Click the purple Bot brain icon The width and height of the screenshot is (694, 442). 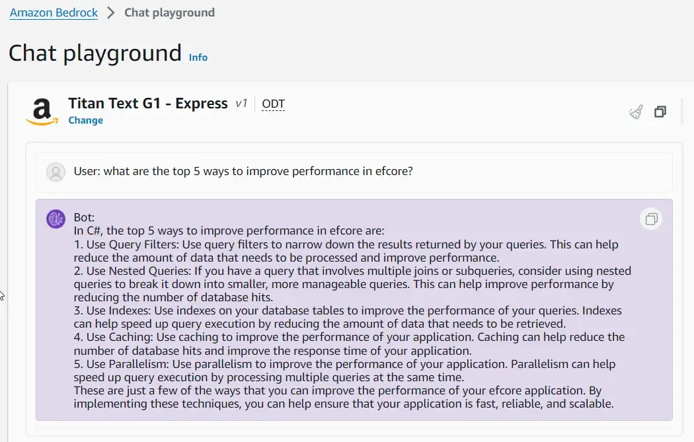(56, 219)
